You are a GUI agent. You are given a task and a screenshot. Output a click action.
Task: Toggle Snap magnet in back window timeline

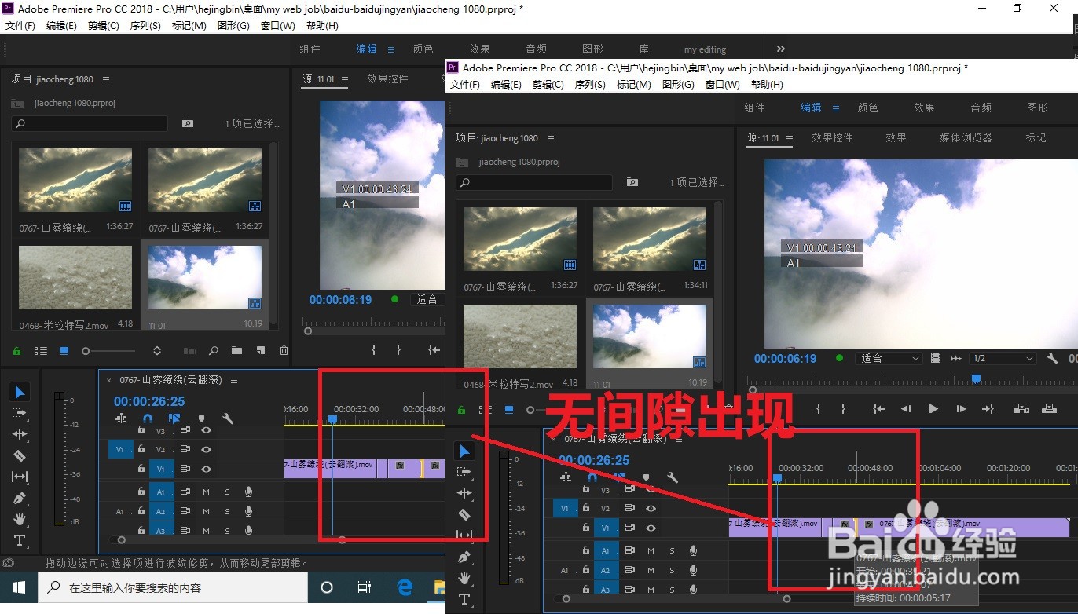147,418
